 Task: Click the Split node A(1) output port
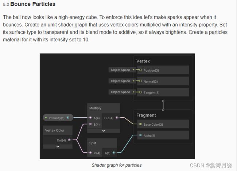[114, 152]
